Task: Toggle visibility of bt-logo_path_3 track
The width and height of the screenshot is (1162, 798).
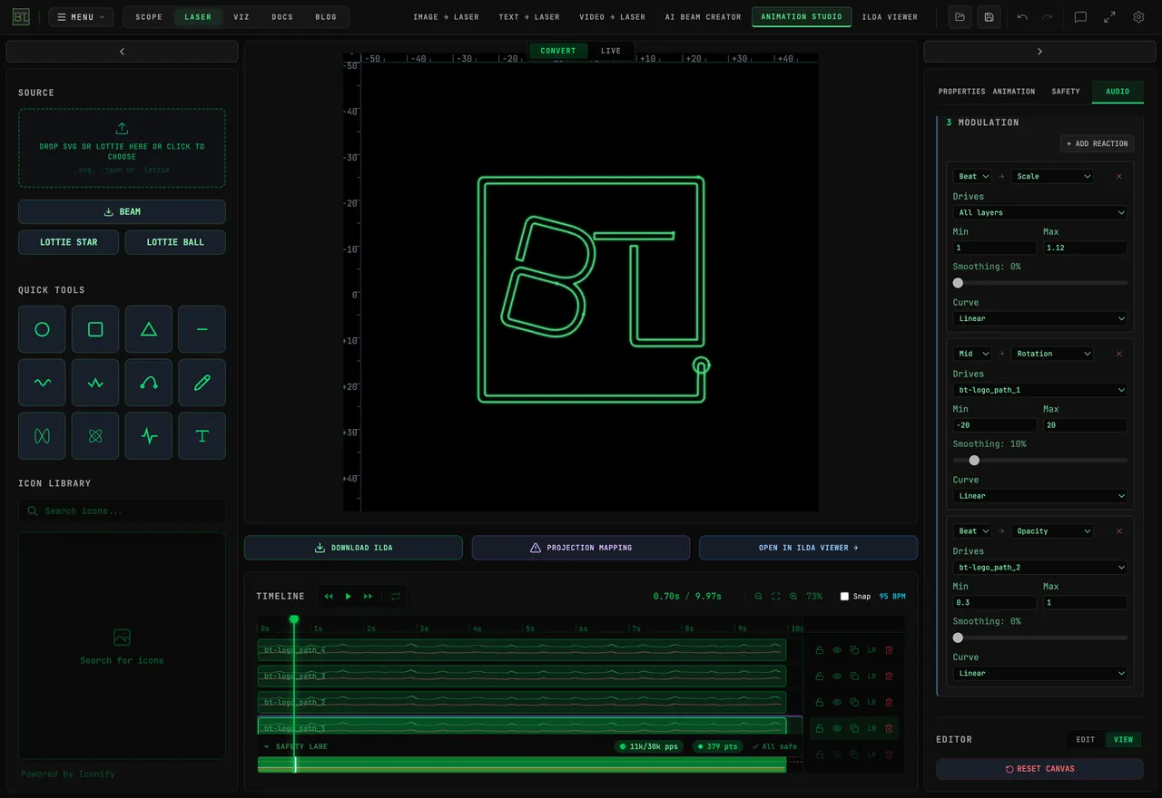Action: pos(837,676)
